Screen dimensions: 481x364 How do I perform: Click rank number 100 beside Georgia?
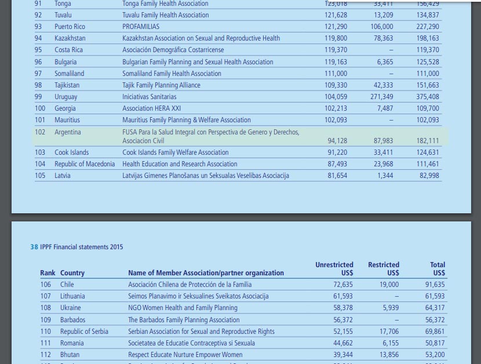click(40, 108)
